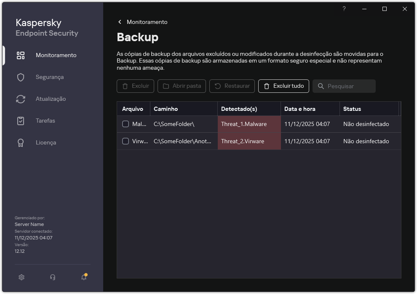Click the support headset icon

(x=52, y=277)
